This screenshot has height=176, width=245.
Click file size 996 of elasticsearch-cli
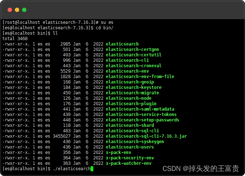point(67,60)
